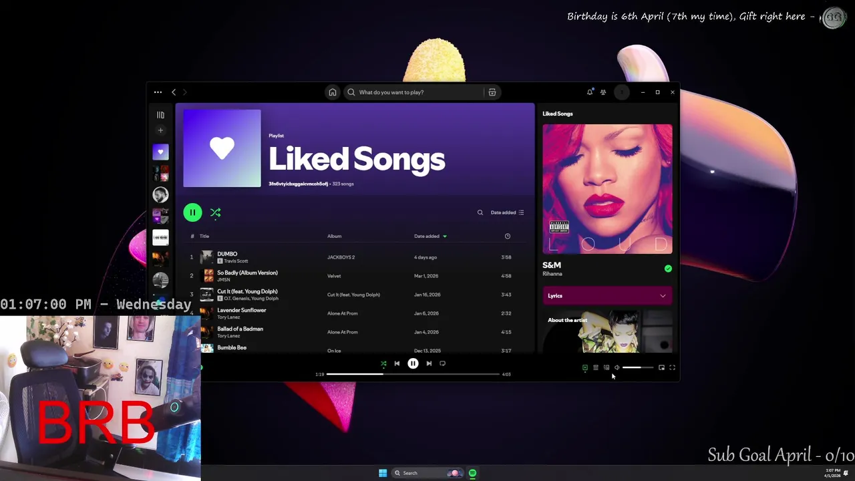Select Cut It (feat. Young Dolph) track title

coord(247,291)
